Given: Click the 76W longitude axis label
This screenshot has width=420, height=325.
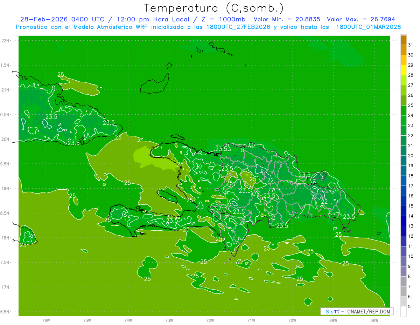Looking at the screenshot, I should click(x=46, y=320).
